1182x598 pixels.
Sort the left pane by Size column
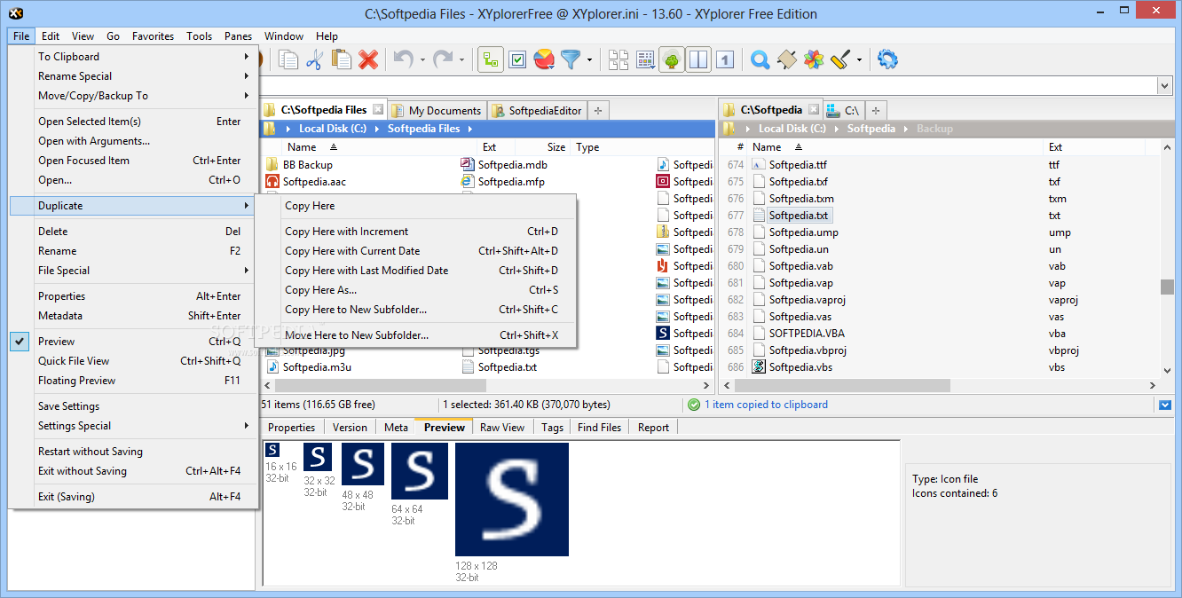556,147
